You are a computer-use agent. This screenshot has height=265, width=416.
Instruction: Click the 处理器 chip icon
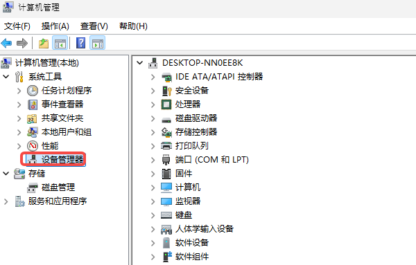click(166, 104)
